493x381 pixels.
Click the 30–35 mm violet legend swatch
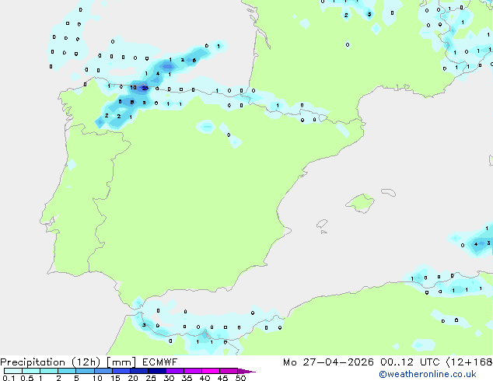click(x=175, y=371)
